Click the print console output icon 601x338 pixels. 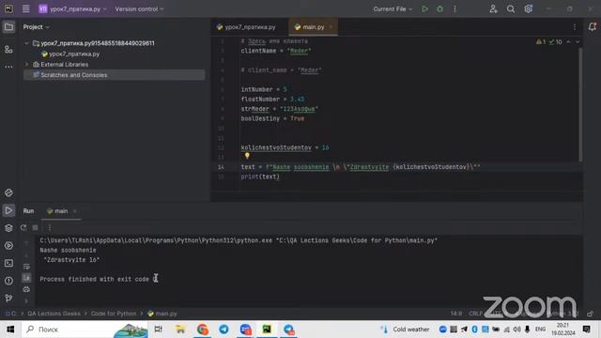click(26, 289)
